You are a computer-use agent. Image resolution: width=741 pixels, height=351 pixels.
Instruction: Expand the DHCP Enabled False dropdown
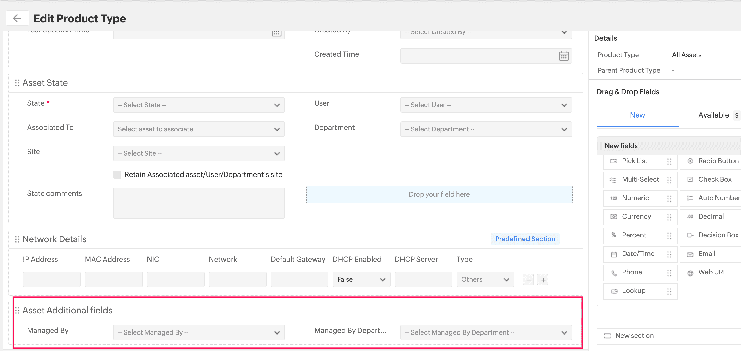coord(361,279)
